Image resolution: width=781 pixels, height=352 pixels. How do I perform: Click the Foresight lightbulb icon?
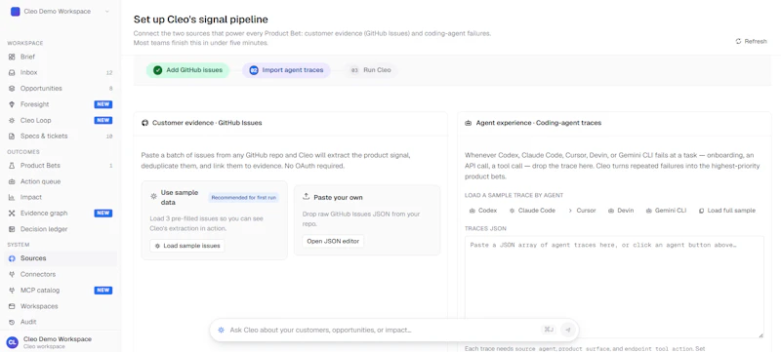coord(12,104)
